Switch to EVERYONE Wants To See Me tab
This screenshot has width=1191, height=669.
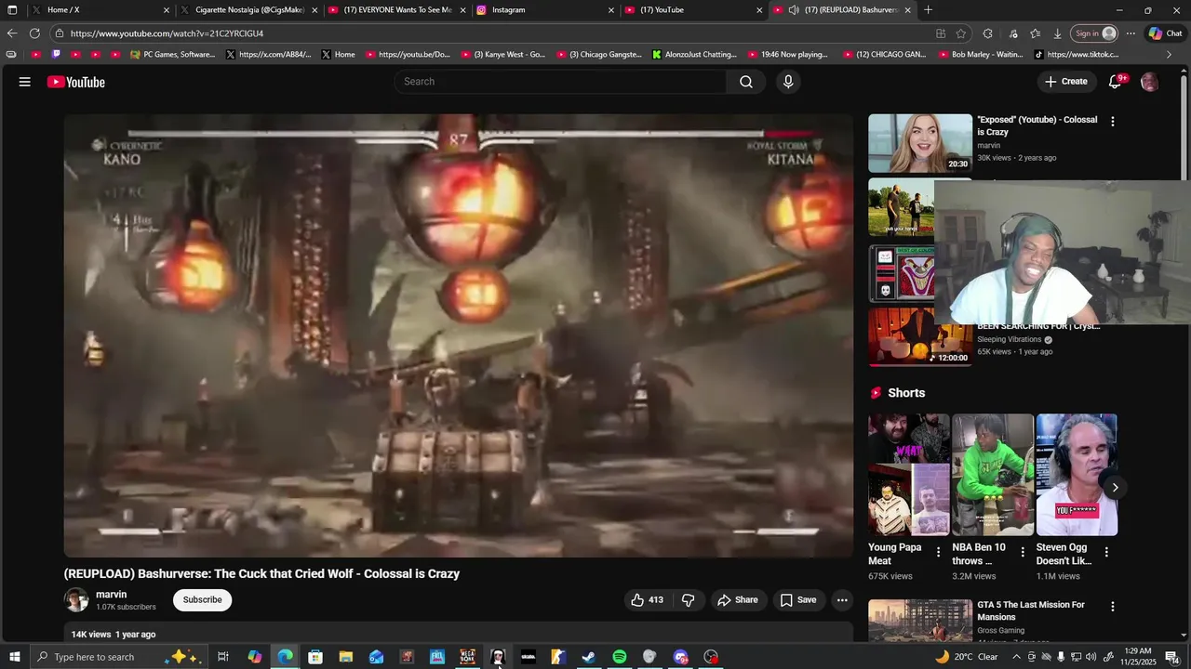click(x=398, y=10)
